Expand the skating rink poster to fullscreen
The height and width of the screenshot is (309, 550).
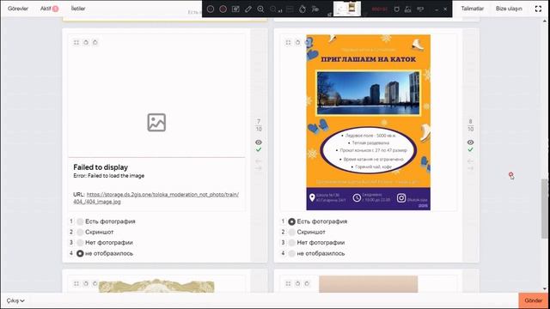tap(289, 42)
